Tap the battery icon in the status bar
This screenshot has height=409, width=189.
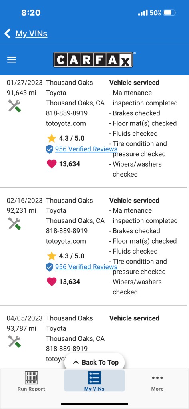pyautogui.click(x=170, y=12)
